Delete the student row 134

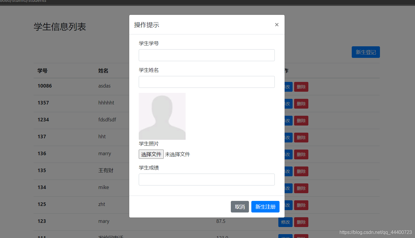(x=301, y=188)
